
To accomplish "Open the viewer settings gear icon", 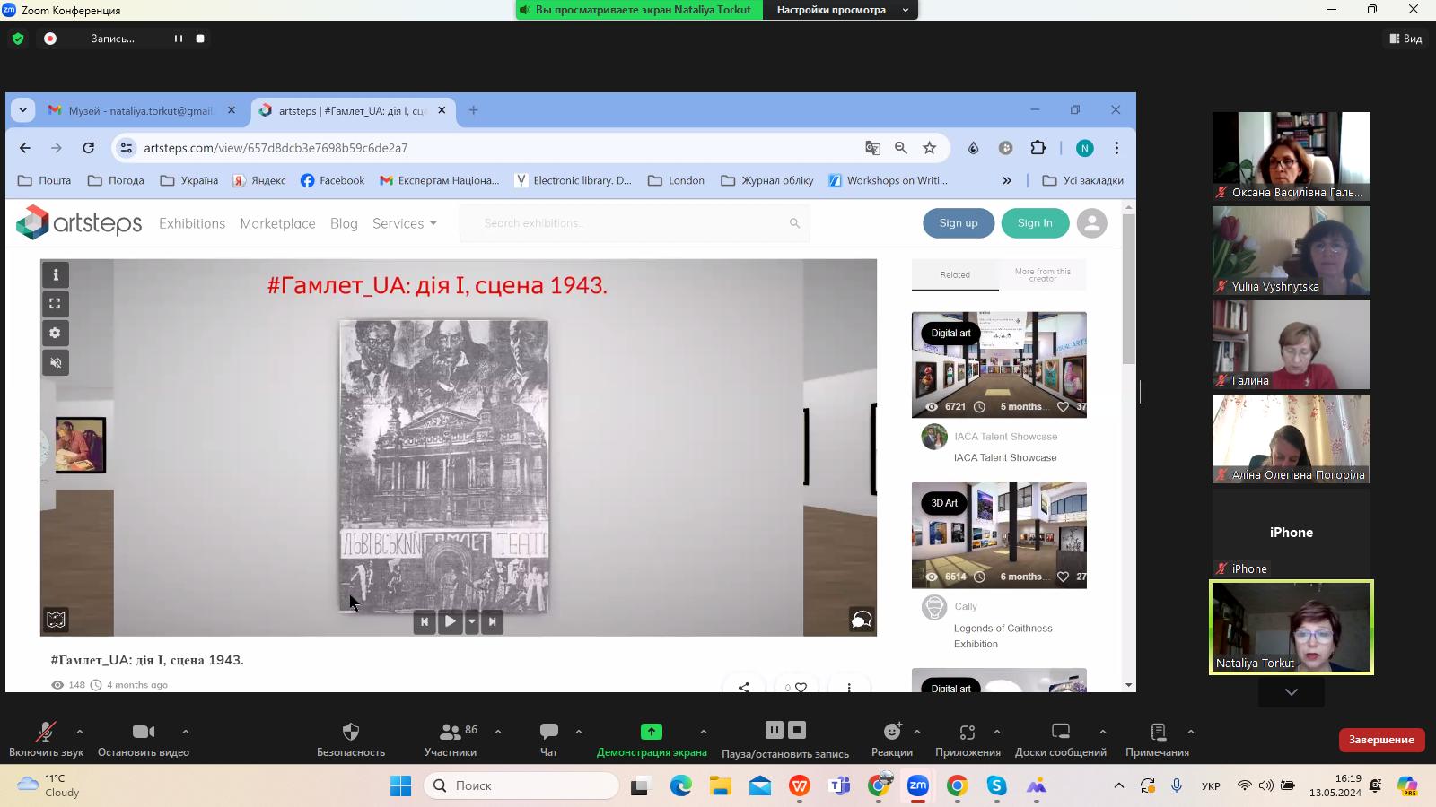I will [x=56, y=334].
